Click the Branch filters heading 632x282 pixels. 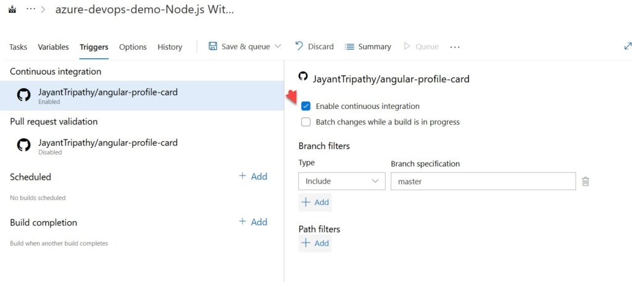[x=324, y=146]
